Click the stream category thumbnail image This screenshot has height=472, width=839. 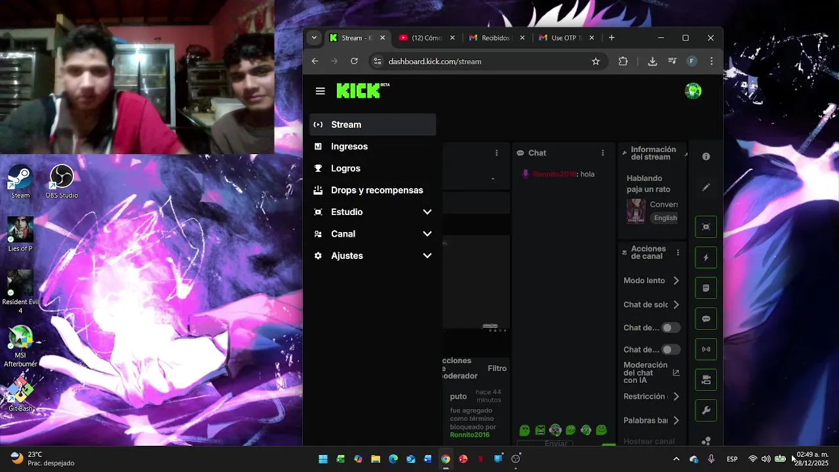636,211
